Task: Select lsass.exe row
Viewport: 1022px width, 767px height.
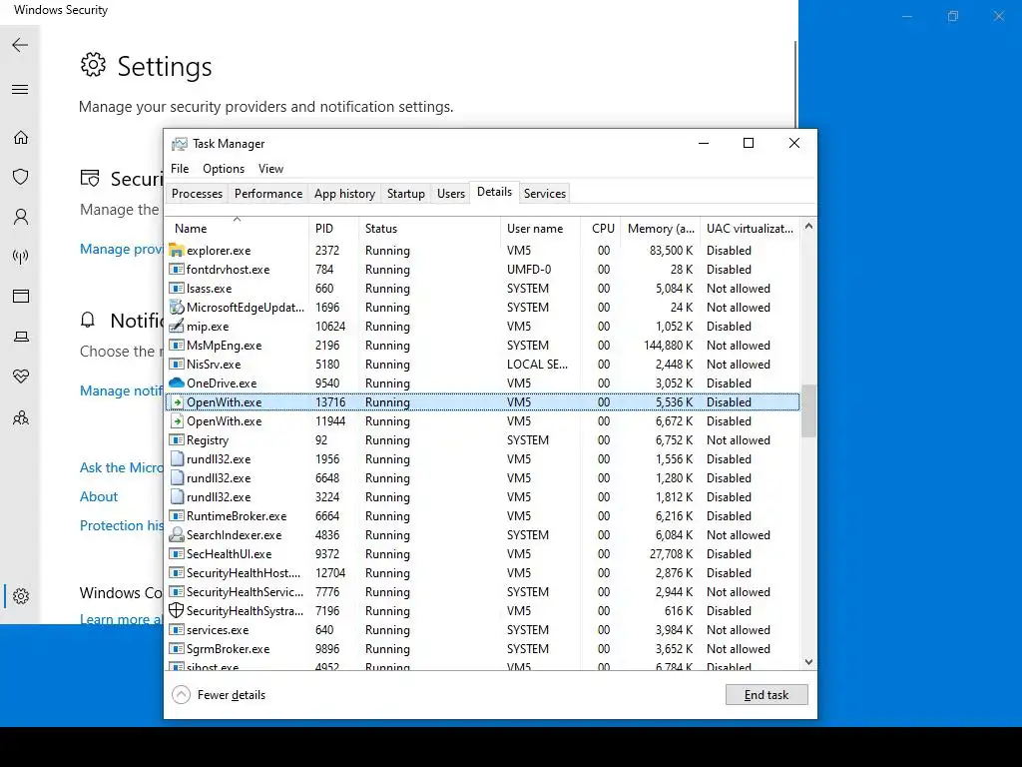Action: coord(483,289)
